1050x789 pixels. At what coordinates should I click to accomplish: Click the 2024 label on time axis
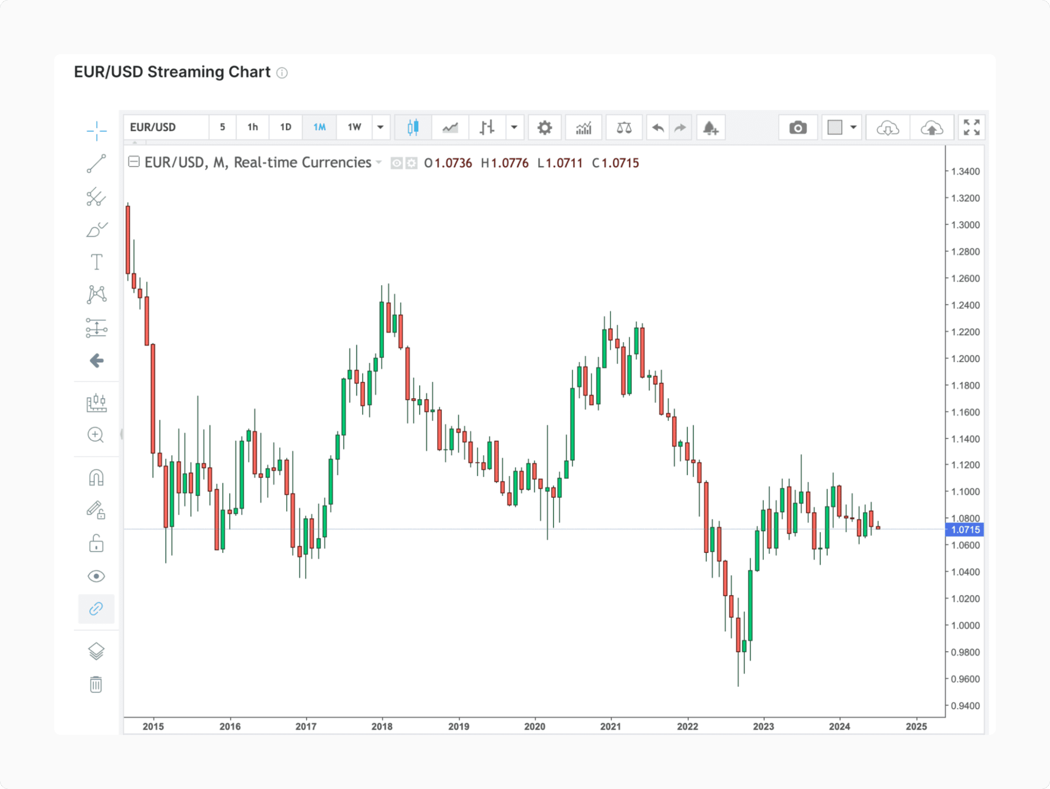(x=839, y=726)
